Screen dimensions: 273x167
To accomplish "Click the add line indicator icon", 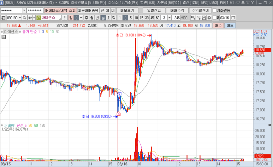I will coord(198,18).
